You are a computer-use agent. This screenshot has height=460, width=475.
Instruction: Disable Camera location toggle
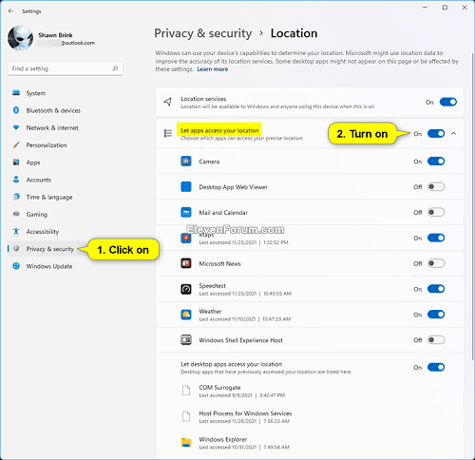[436, 162]
